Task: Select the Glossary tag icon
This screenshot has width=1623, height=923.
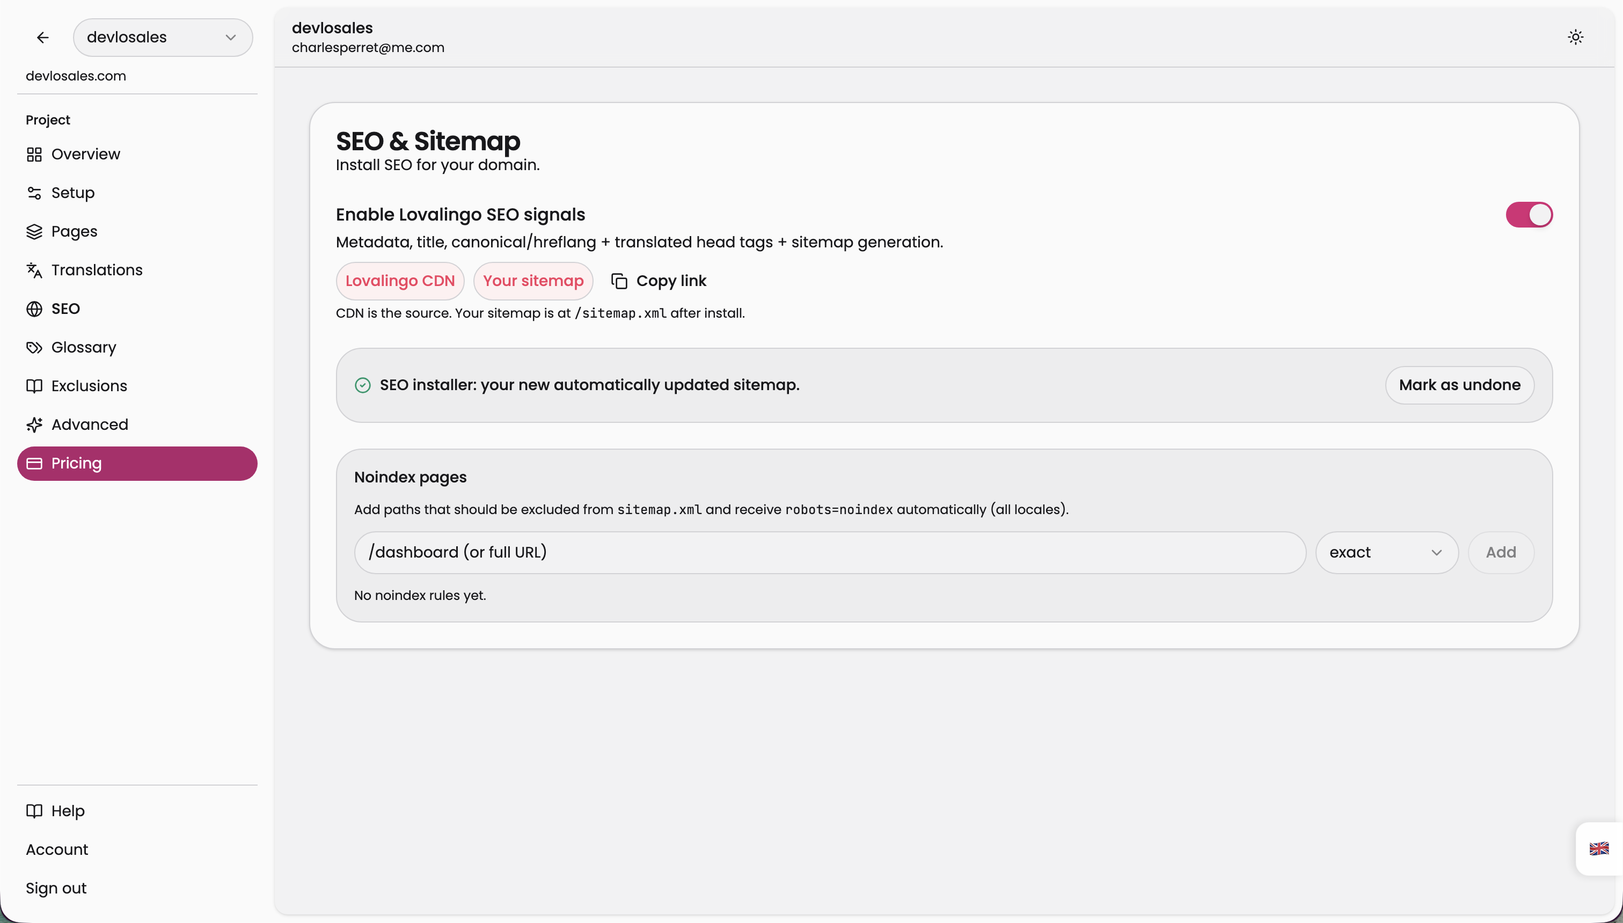Action: (35, 347)
